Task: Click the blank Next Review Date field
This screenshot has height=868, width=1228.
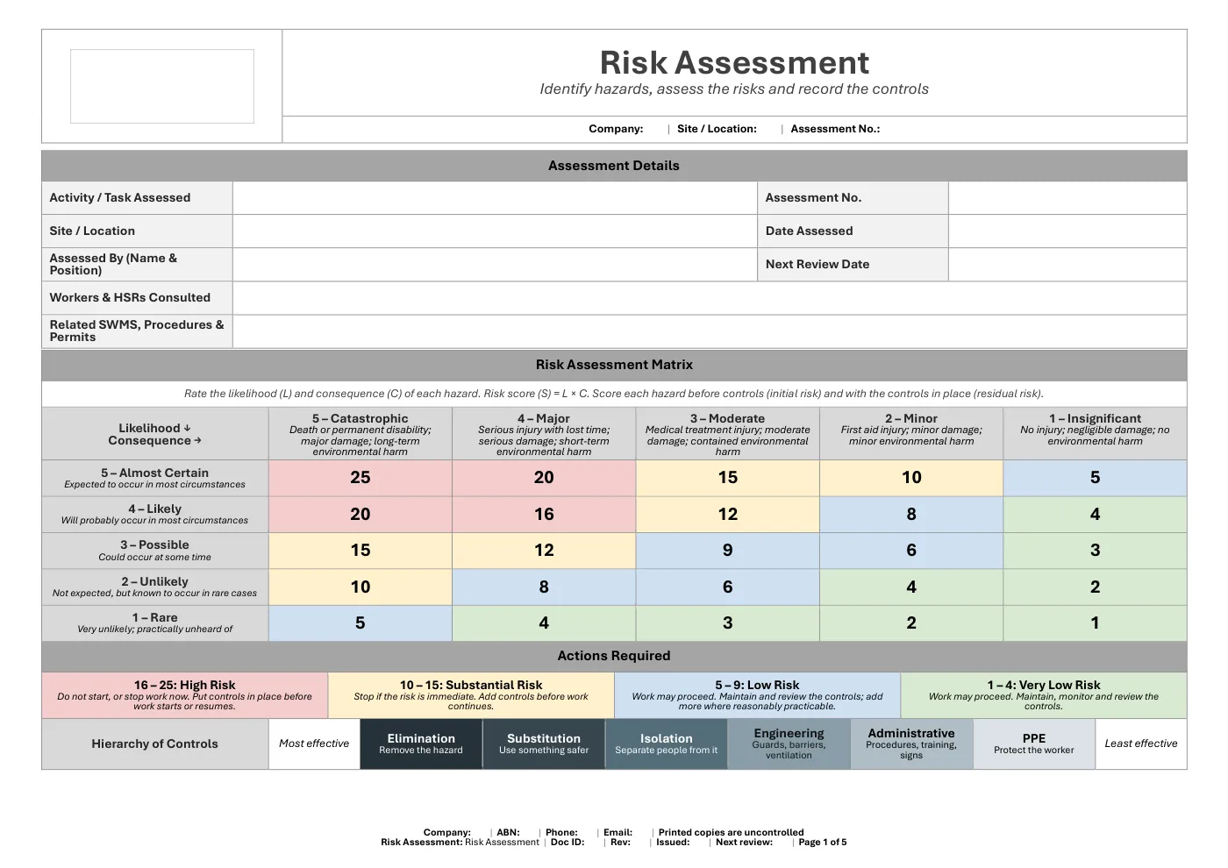Action: [1067, 265]
